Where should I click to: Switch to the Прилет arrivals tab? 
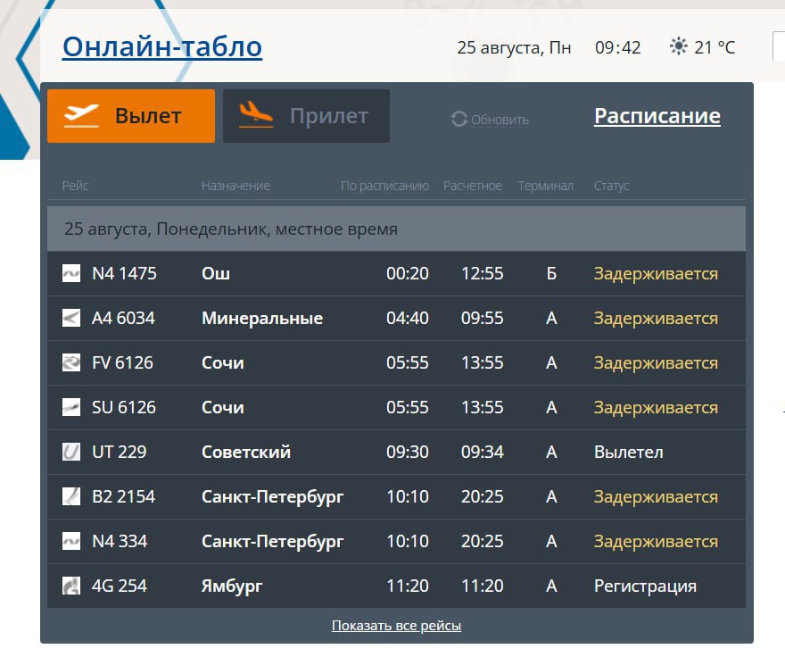click(306, 116)
